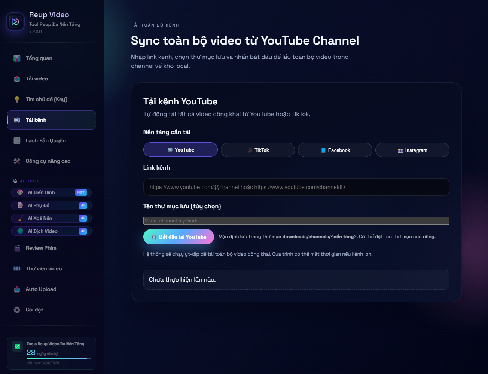Select YouTube as download platform
Viewport: 488px width, 374px height.
pyautogui.click(x=180, y=150)
